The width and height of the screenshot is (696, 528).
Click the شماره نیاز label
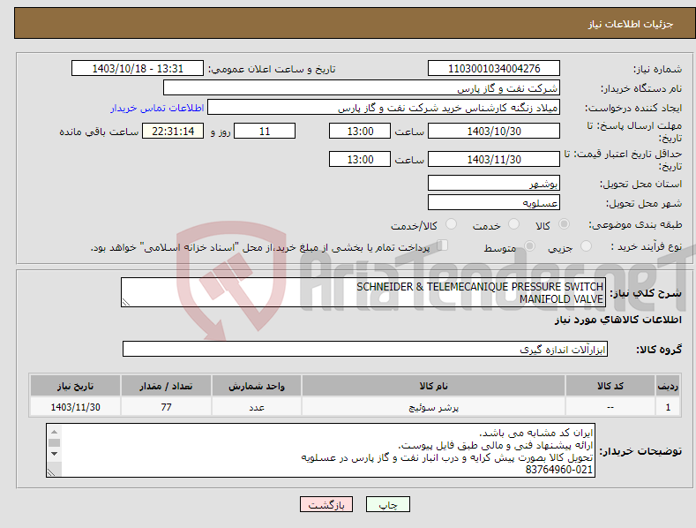point(657,69)
